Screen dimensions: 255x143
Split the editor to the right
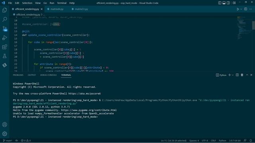(245, 9)
